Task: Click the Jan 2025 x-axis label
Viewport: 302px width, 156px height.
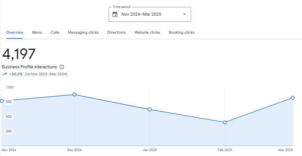Action: click(x=149, y=150)
